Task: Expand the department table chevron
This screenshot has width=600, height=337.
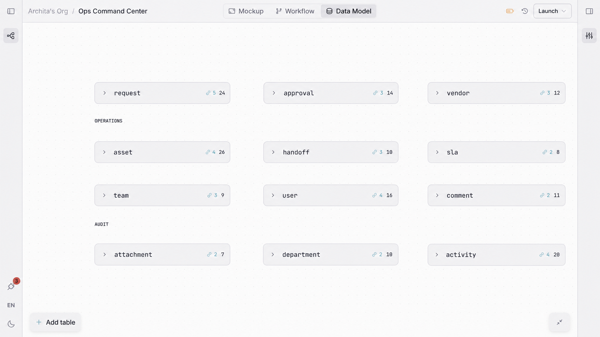Action: point(272,255)
